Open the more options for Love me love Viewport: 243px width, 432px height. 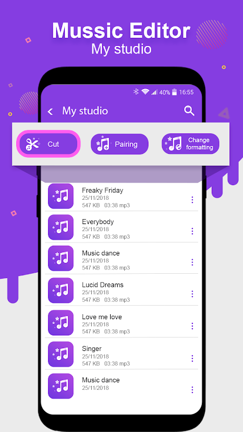192,326
